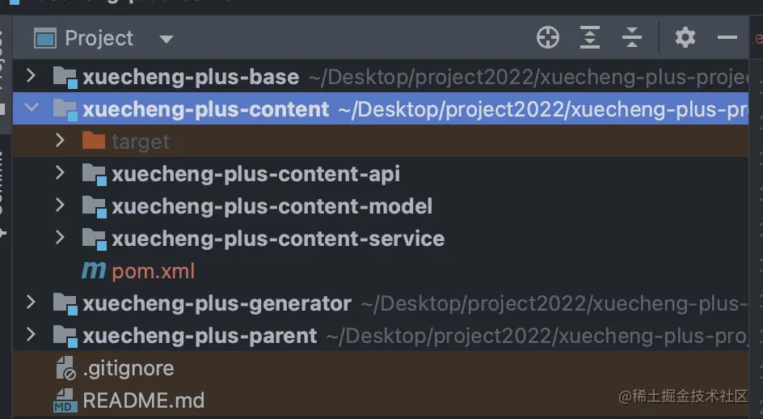Click the locate/select opened file crosshair icon

pos(548,37)
